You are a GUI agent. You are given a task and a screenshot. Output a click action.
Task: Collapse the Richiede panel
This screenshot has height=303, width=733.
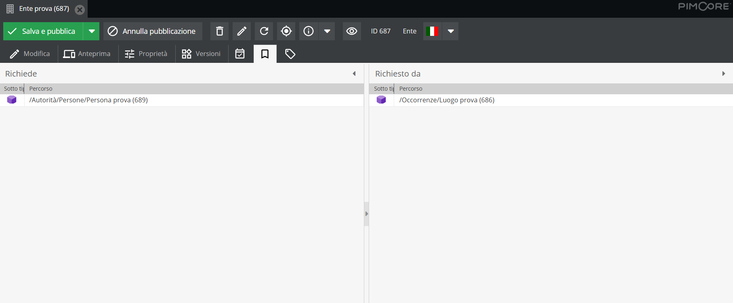pyautogui.click(x=354, y=74)
